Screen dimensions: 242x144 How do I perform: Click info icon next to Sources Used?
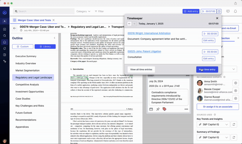215,115
